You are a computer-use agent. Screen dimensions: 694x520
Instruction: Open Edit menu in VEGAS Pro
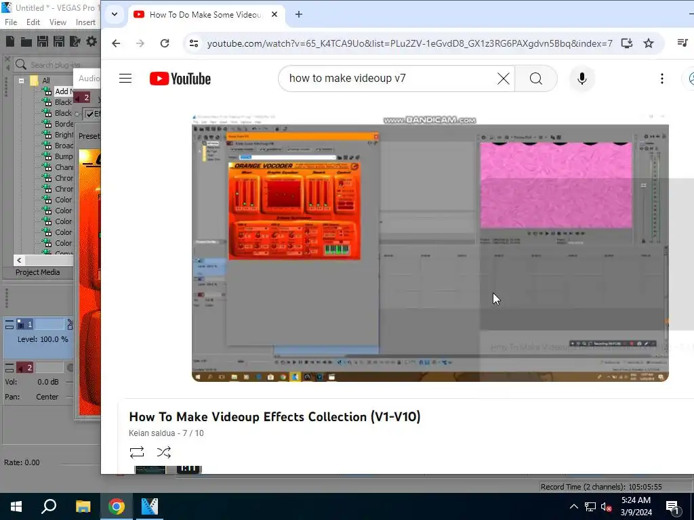[x=33, y=22]
